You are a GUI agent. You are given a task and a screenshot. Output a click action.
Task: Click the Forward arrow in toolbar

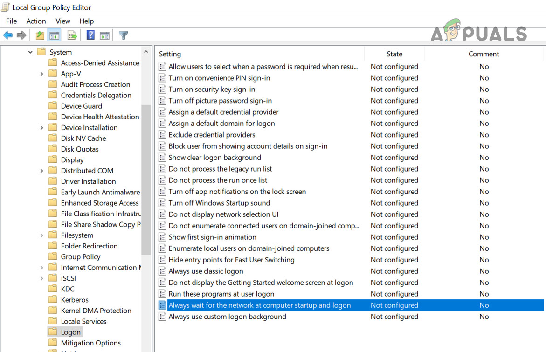(21, 35)
